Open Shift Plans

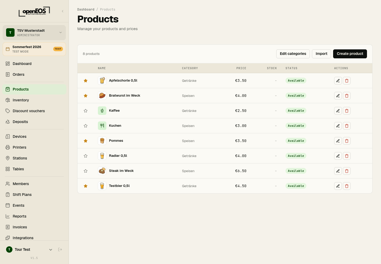click(34, 195)
